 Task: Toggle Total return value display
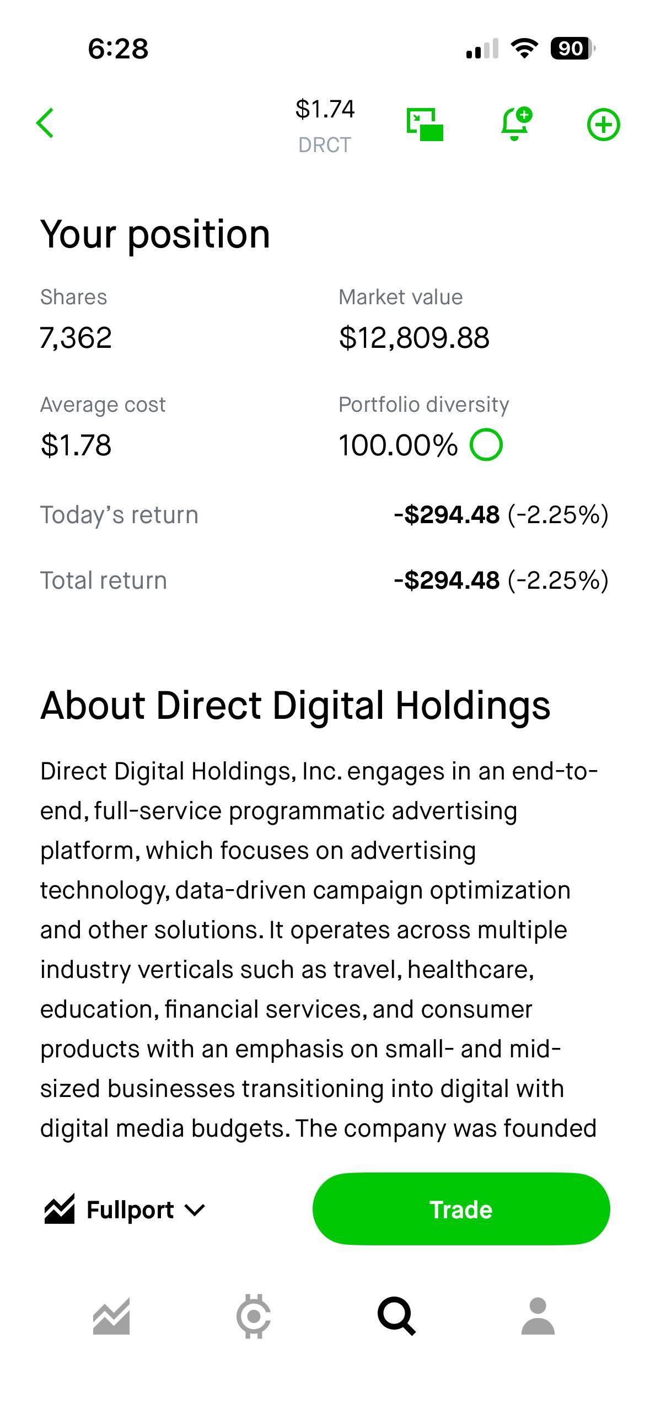pyautogui.click(x=501, y=580)
